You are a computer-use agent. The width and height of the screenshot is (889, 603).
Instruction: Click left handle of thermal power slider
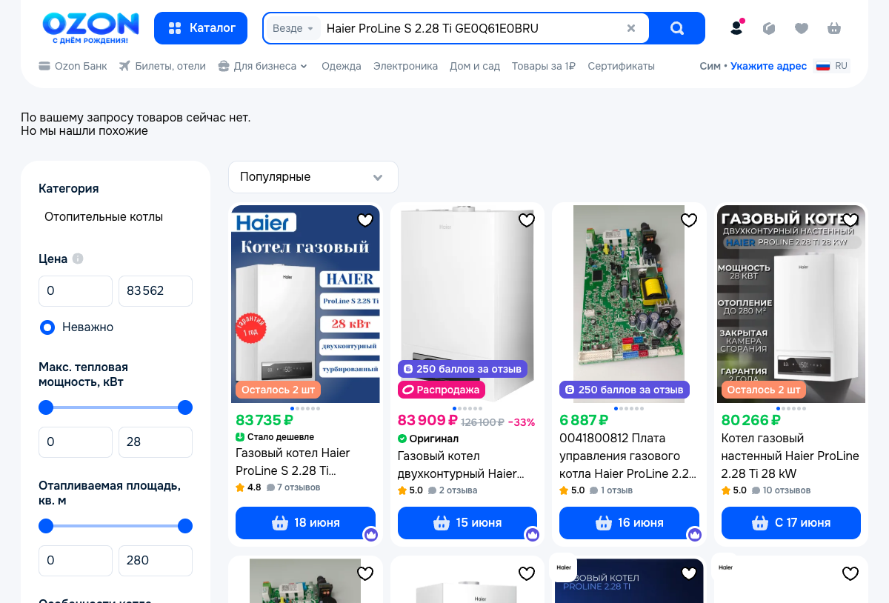tap(46, 407)
